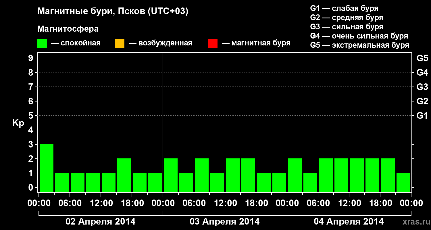The height and width of the screenshot is (230, 431).
Task: Click the Kp 1 bar for 09:00–12:00 on 03 Апреля
Action: pyautogui.click(x=217, y=182)
